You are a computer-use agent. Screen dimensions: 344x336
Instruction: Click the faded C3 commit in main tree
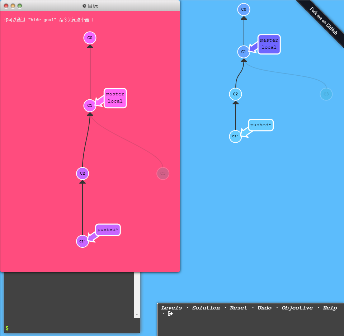[326, 94]
